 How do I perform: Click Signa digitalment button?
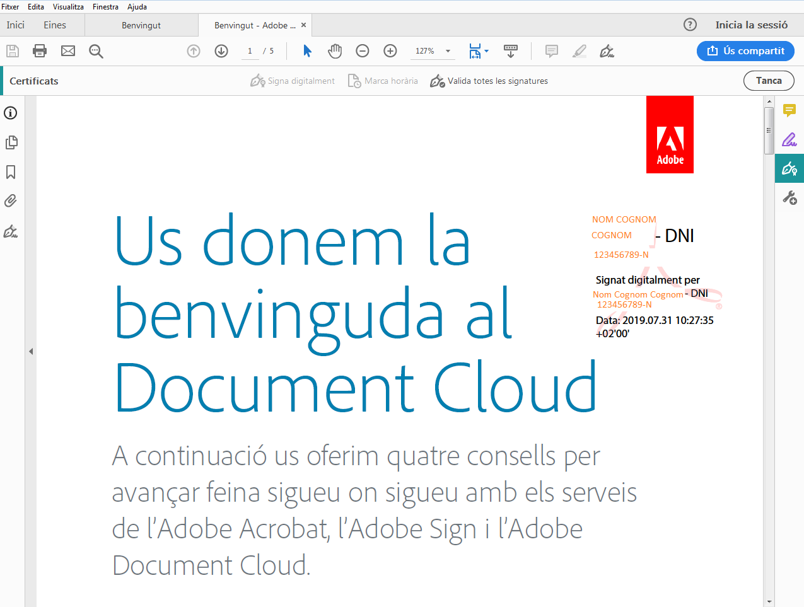point(293,81)
